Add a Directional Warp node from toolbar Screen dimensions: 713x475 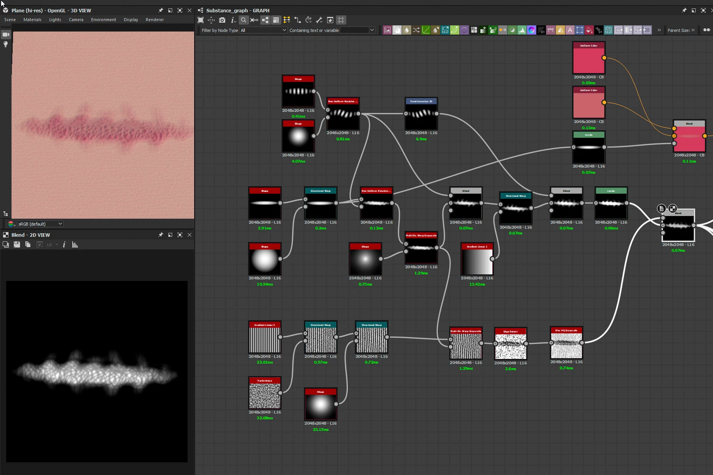point(445,30)
